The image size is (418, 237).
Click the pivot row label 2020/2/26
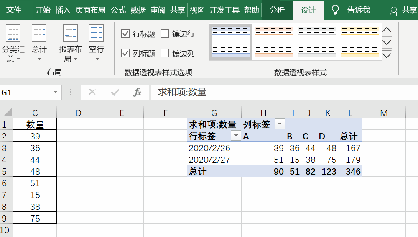214,148
